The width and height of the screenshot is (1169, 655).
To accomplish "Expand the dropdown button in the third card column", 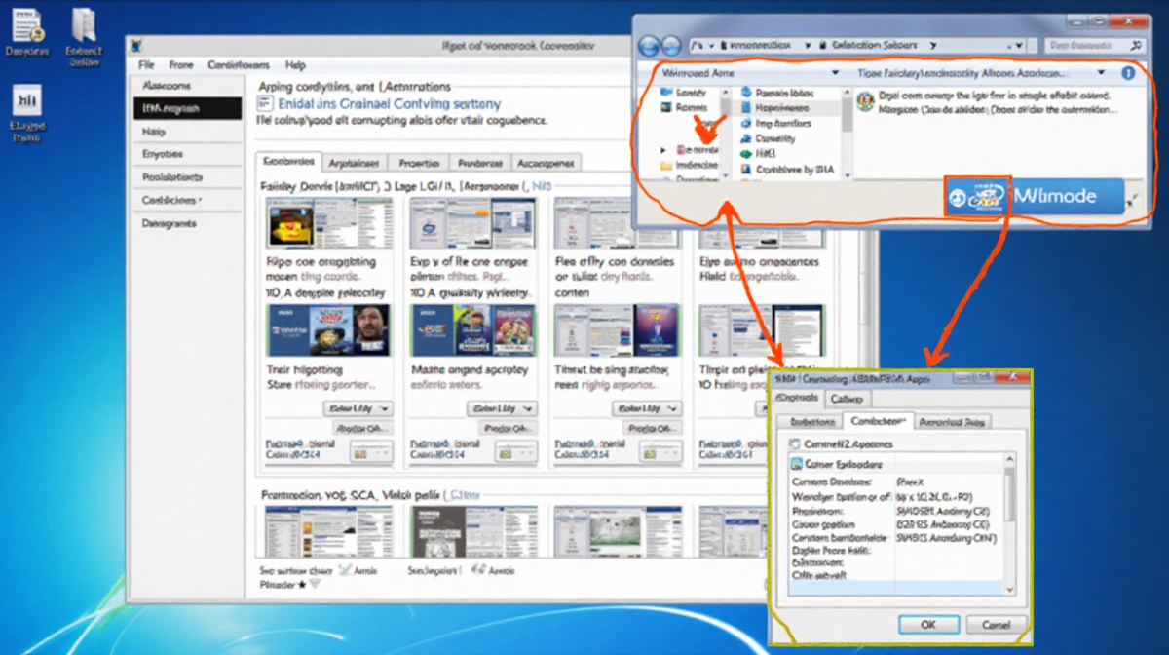I will 647,409.
